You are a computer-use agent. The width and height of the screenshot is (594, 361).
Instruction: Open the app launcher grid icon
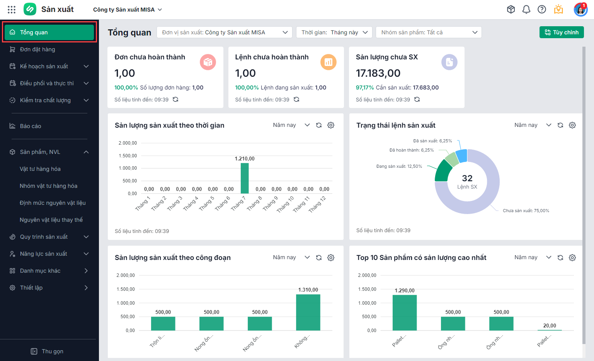click(12, 10)
